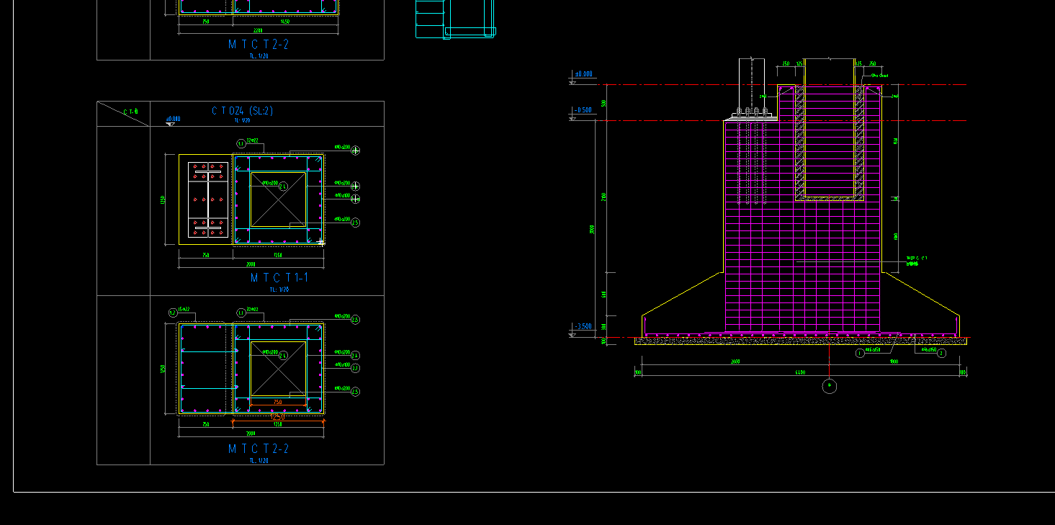Select the 'C T DZ4 (SL:2)' title text
This screenshot has width=1055, height=525.
(242, 111)
